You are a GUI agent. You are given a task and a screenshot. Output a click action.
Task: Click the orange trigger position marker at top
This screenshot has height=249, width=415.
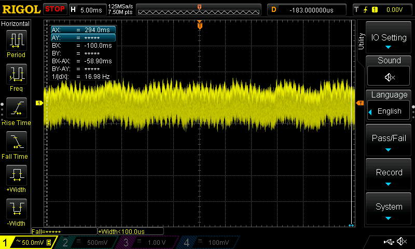[x=200, y=24]
